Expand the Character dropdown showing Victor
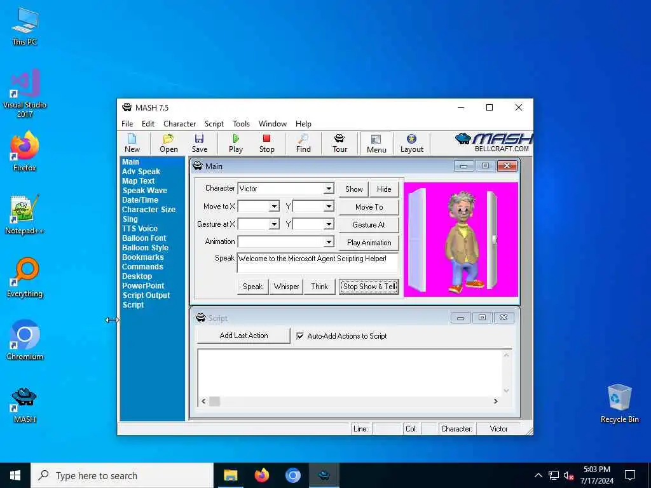Screen dimensions: 651x488 (x=329, y=188)
